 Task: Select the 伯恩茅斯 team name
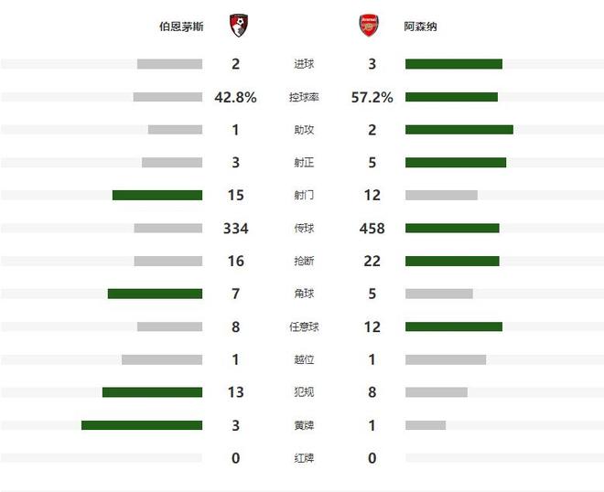[181, 27]
